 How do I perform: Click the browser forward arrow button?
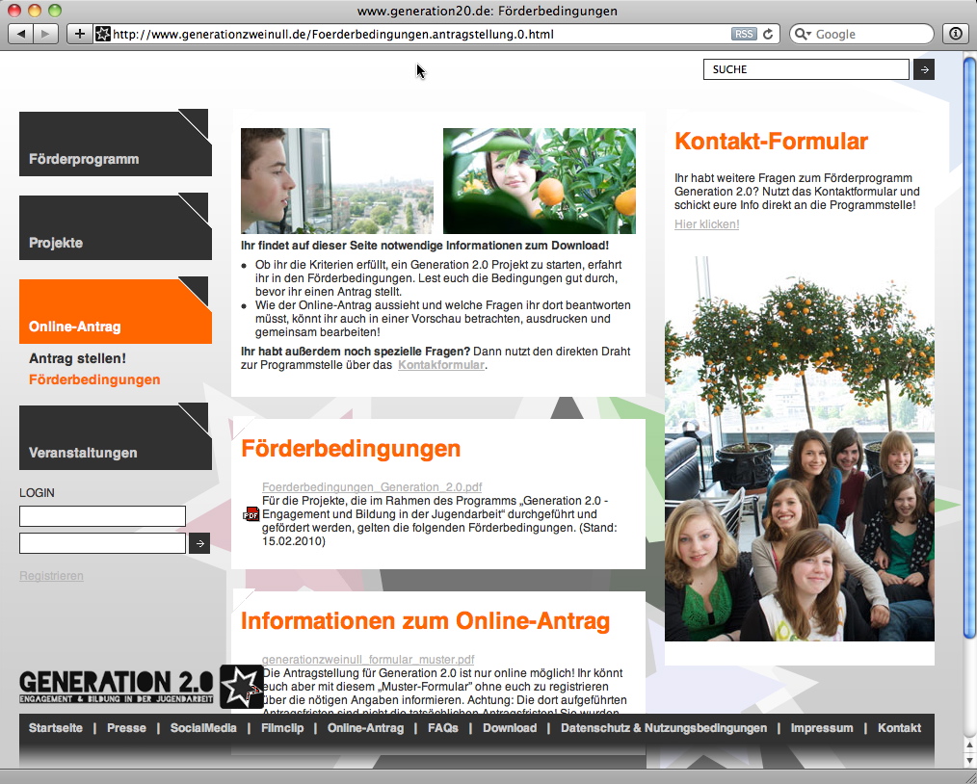pos(46,34)
